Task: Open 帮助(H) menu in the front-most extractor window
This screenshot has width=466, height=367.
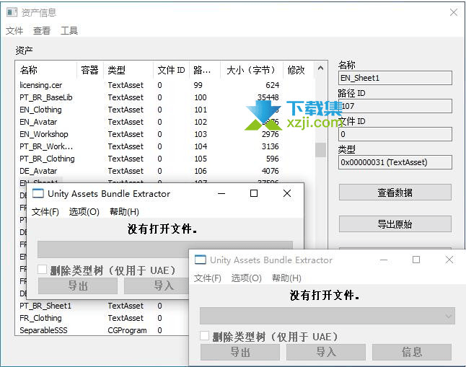Action: click(286, 278)
